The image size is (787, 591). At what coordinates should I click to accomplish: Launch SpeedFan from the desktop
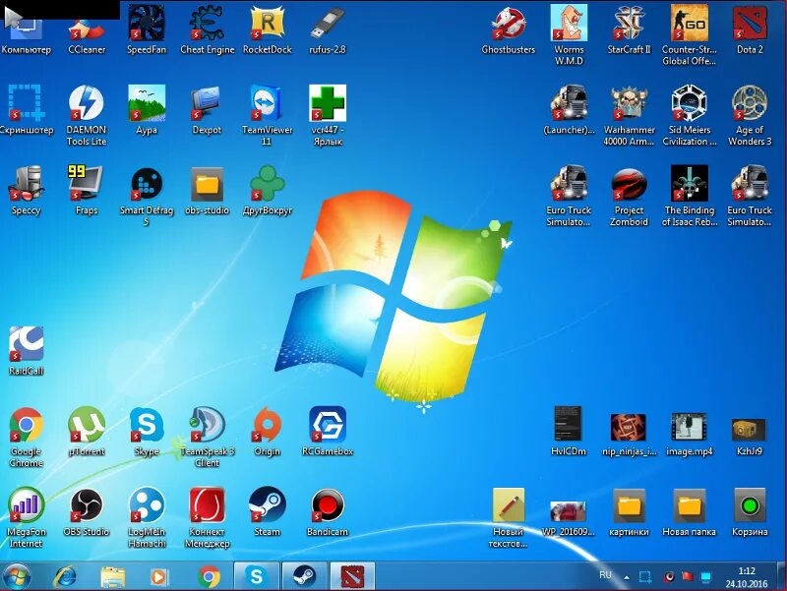146,30
